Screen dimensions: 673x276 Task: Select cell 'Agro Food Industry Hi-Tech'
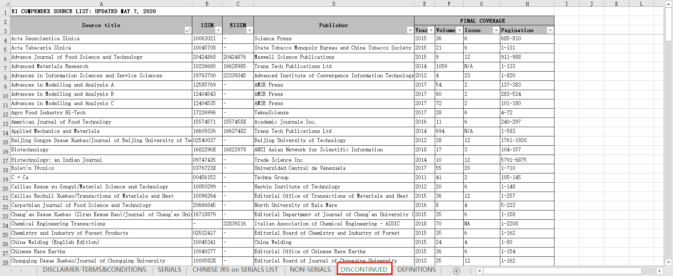(101, 113)
